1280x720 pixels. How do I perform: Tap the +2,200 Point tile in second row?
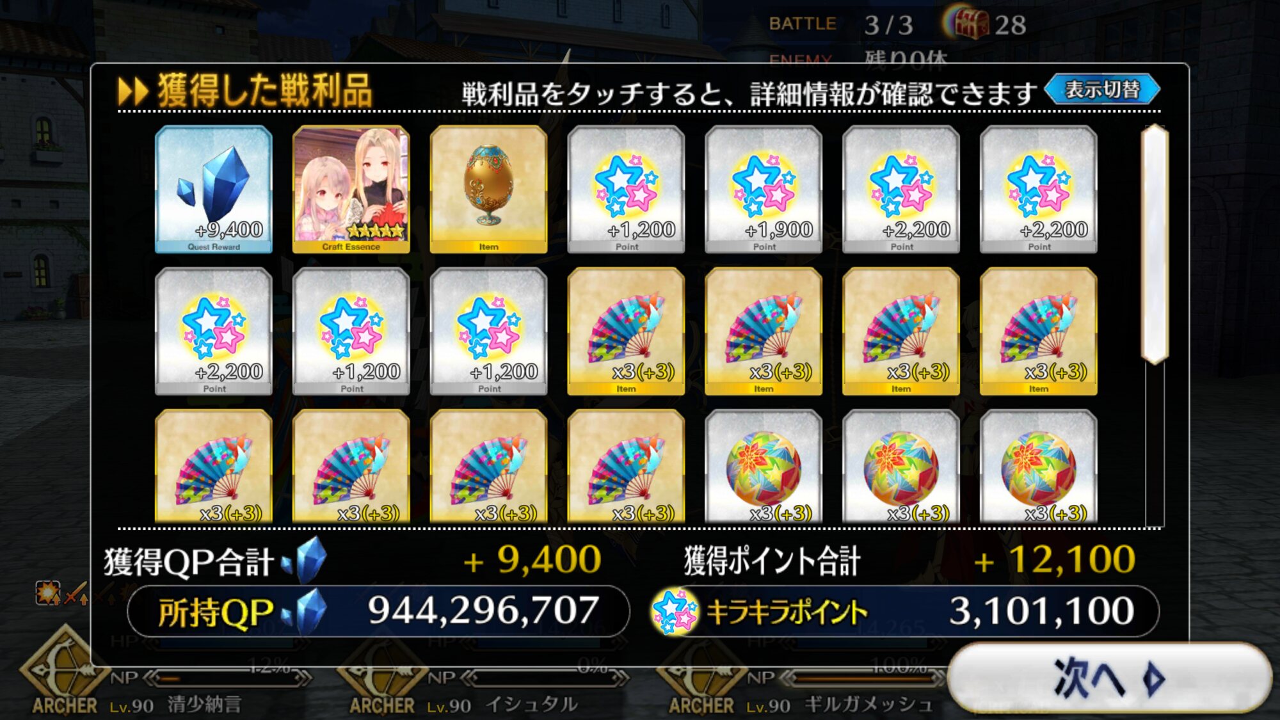pos(214,332)
